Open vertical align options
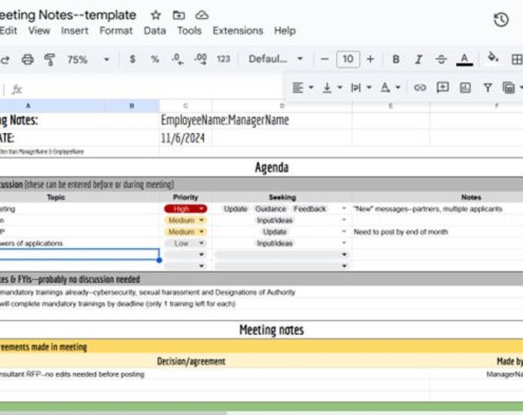 point(332,88)
